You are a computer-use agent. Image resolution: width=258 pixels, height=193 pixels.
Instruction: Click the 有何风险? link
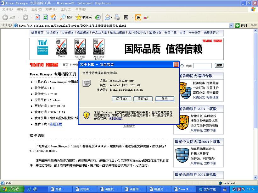(116, 118)
